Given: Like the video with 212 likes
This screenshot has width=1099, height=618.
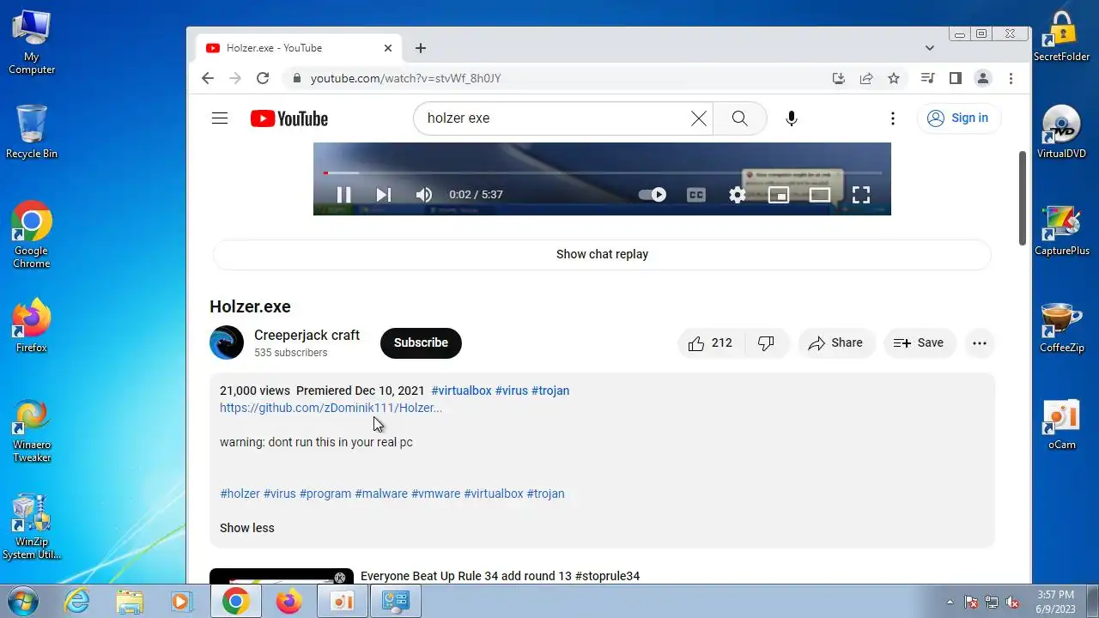Looking at the screenshot, I should pyautogui.click(x=711, y=342).
